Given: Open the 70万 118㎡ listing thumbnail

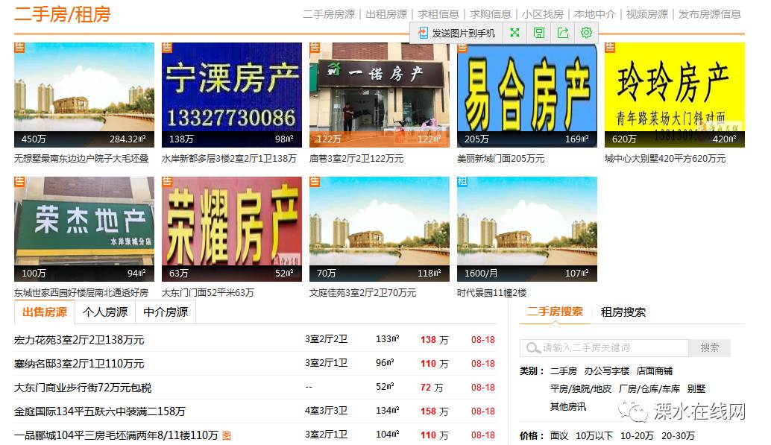Looking at the screenshot, I should click(379, 229).
